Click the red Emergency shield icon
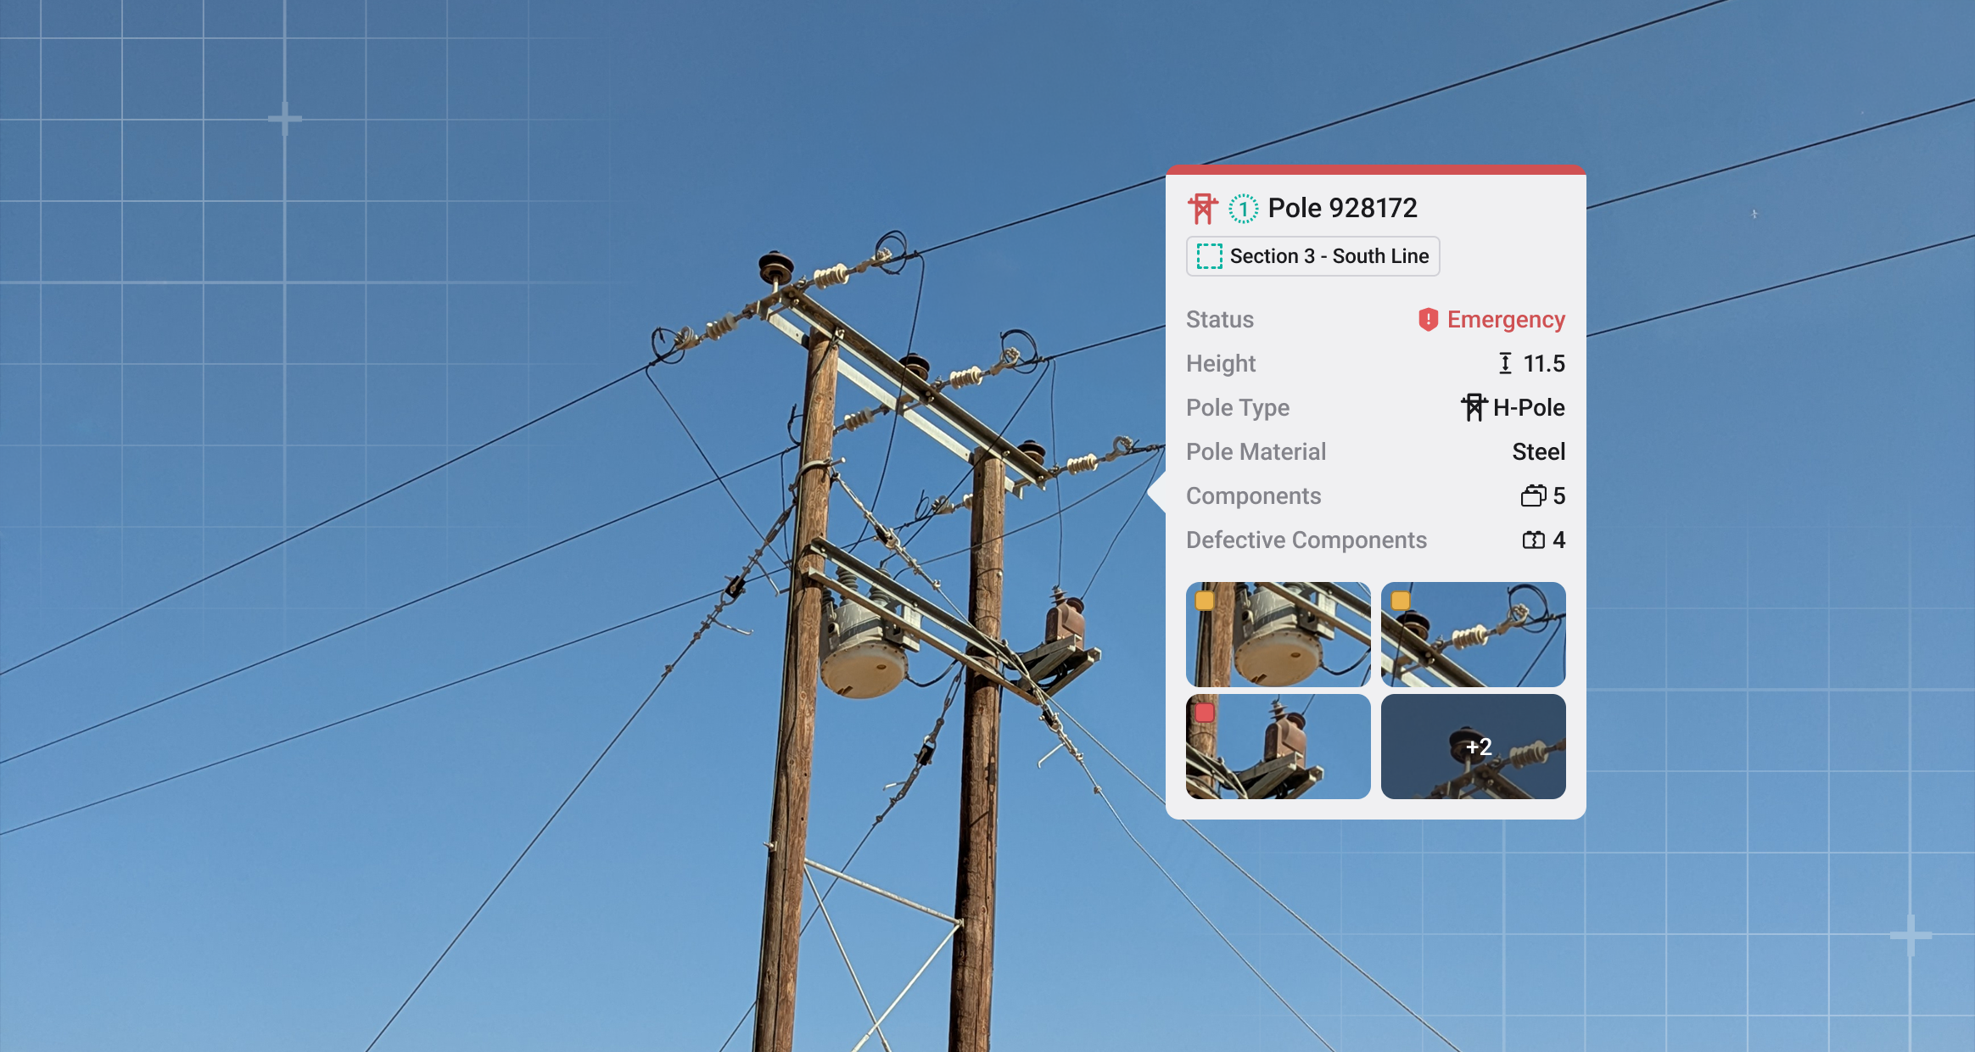 click(1429, 320)
